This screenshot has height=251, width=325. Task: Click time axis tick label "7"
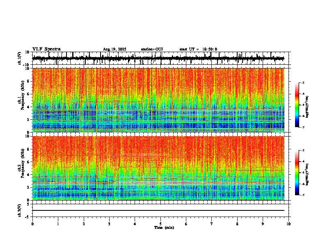pyautogui.click(x=212, y=224)
